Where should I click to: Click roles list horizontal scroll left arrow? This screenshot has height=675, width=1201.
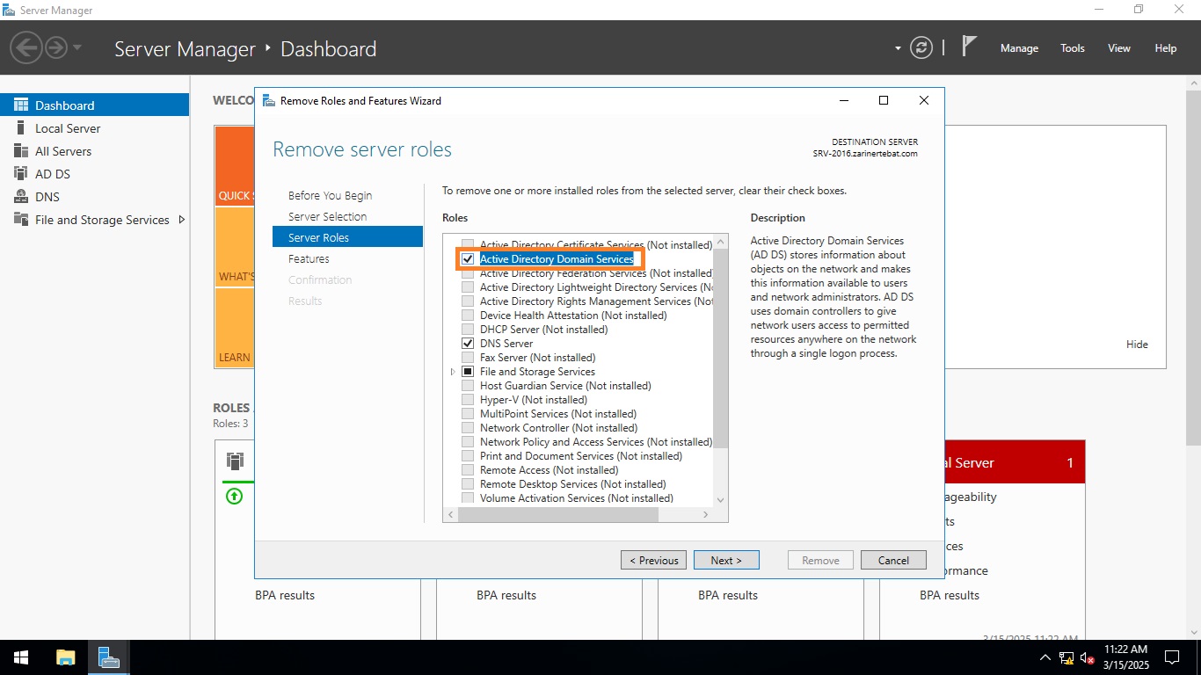(x=450, y=515)
